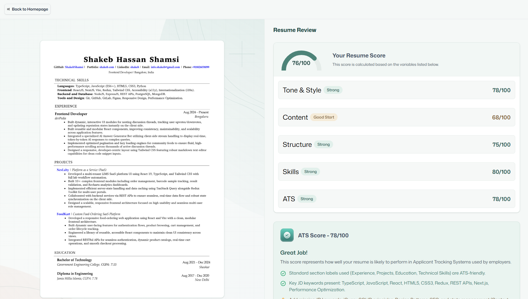Expand the Structure score row

click(396, 144)
